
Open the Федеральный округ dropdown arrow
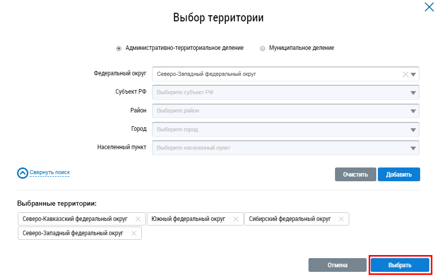tap(414, 74)
